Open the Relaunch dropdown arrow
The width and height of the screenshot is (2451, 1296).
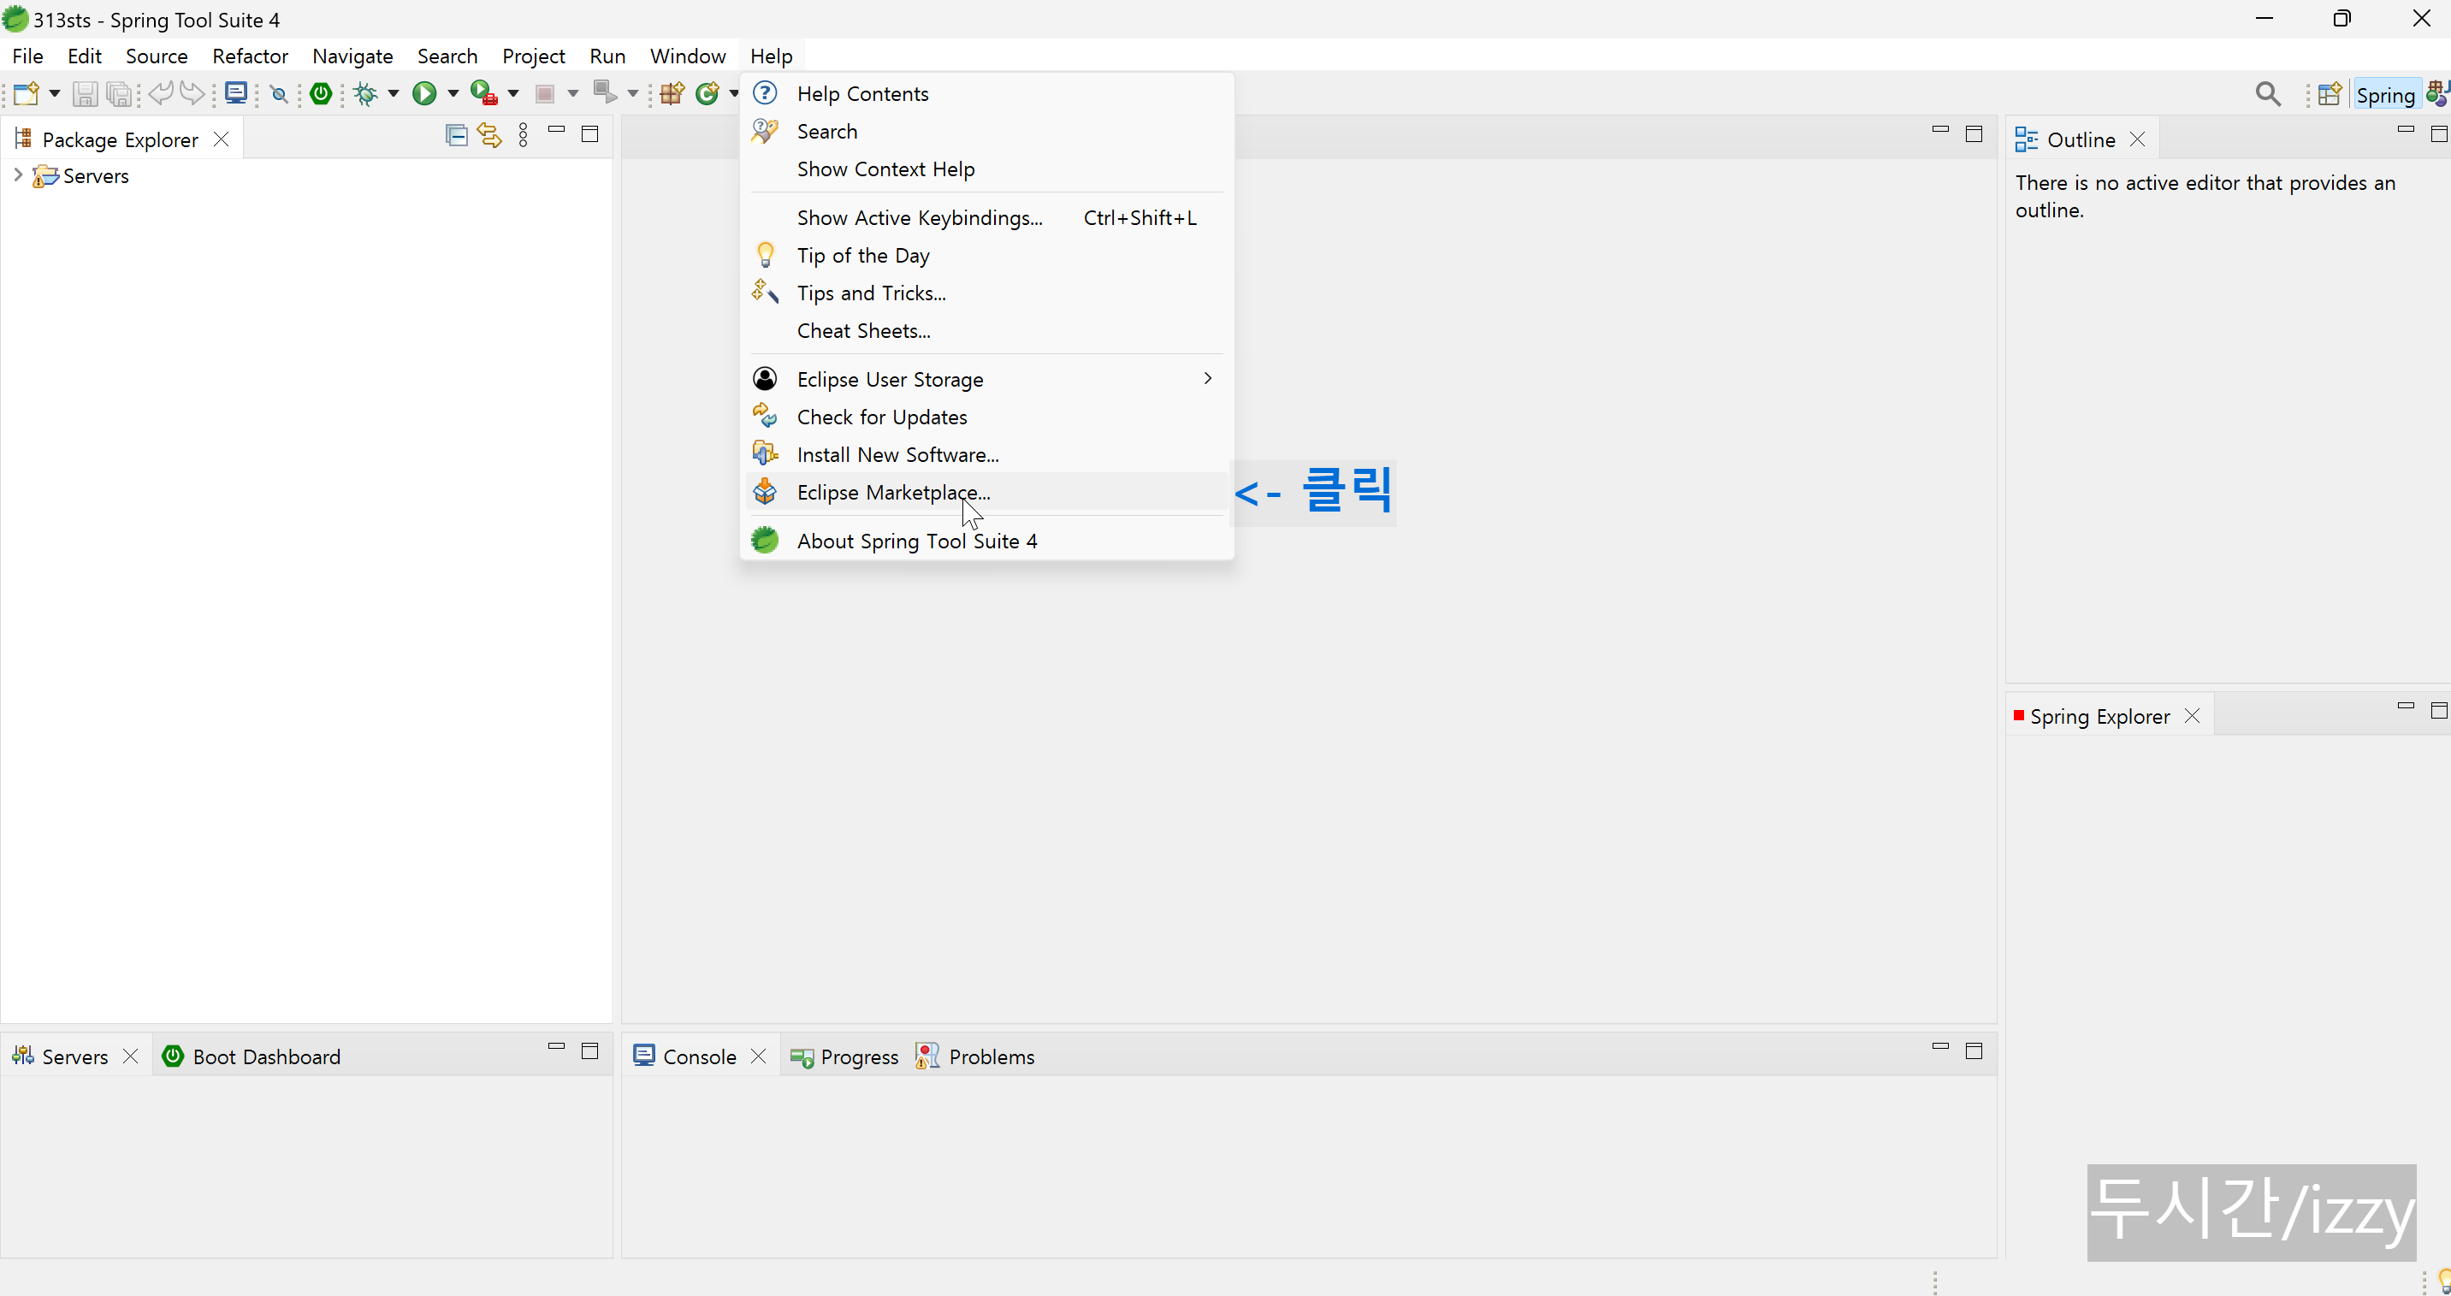(633, 93)
